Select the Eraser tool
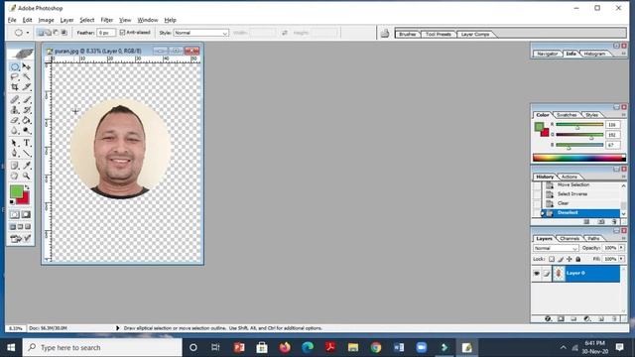The width and height of the screenshot is (635, 357). click(15, 120)
